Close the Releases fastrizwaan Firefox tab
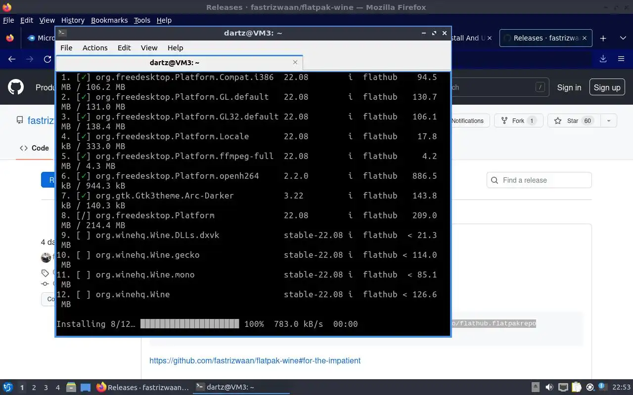 (585, 38)
